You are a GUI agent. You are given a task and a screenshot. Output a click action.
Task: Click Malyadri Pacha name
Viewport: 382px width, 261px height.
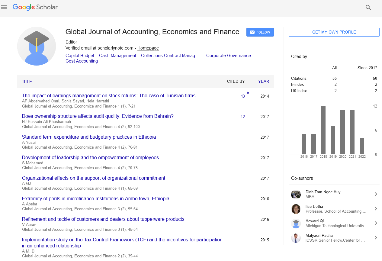click(x=319, y=235)
